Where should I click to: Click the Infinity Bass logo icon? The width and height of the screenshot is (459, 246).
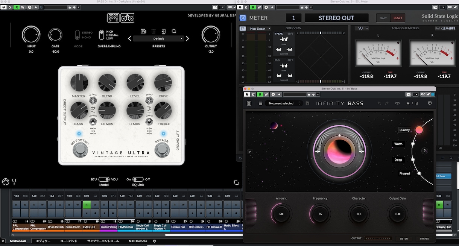249,103
